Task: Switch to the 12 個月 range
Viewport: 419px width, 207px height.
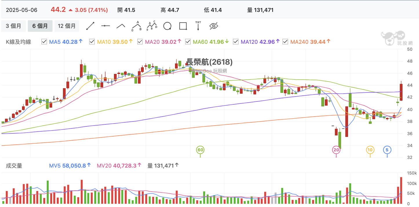Action: tap(67, 26)
